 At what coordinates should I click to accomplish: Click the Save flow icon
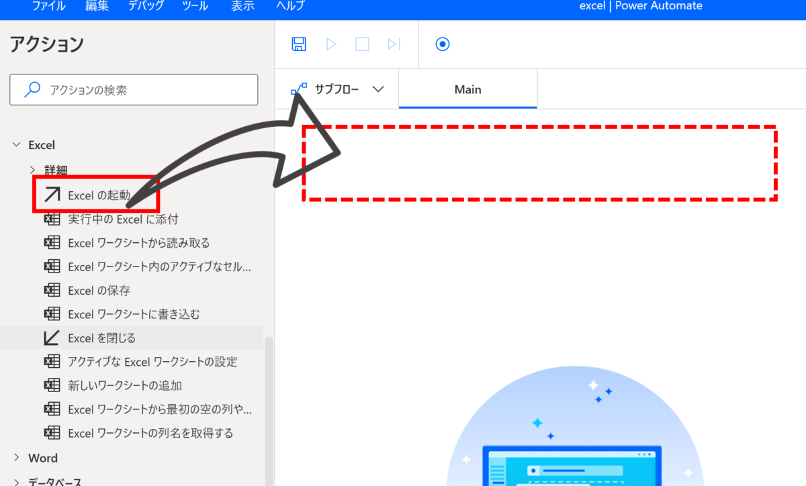point(299,44)
